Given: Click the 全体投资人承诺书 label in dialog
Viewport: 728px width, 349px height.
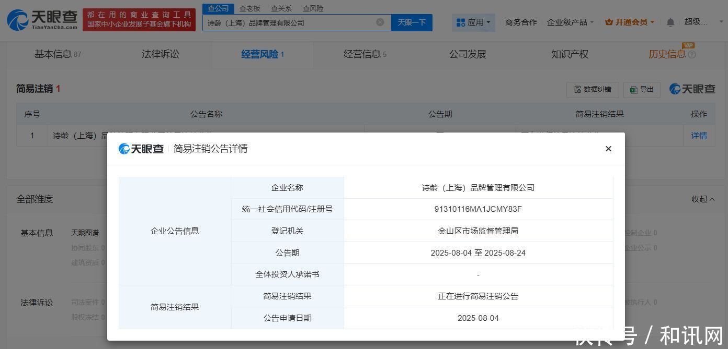Looking at the screenshot, I should (x=287, y=274).
